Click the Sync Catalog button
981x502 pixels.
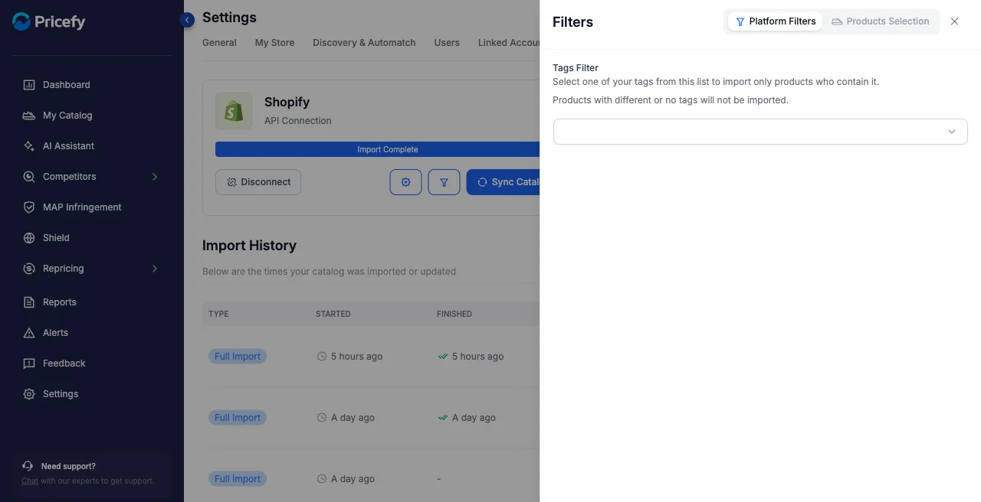[x=504, y=182]
